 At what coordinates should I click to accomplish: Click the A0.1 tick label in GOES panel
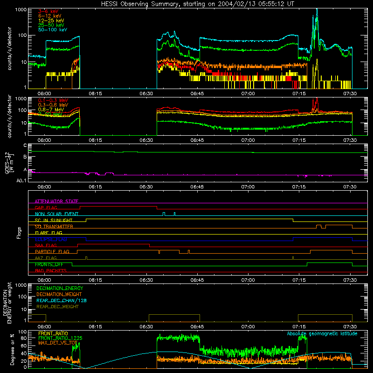pos(21,181)
